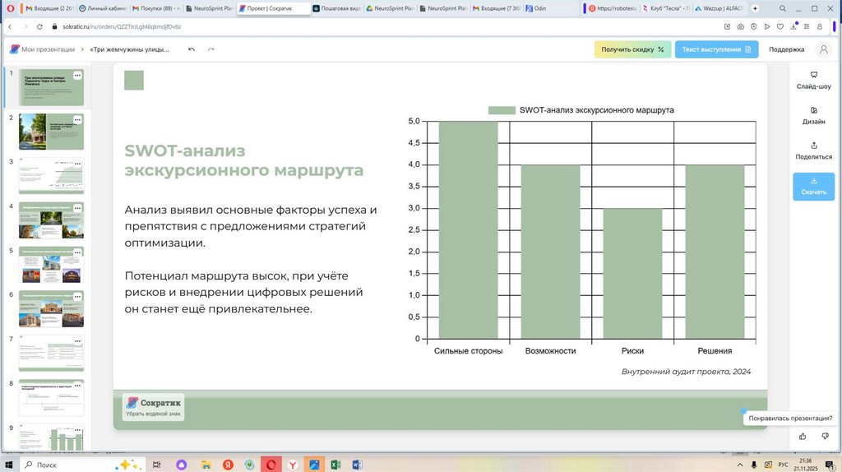
Task: Click Убрать водяной знак under the watermark
Action: point(154,414)
